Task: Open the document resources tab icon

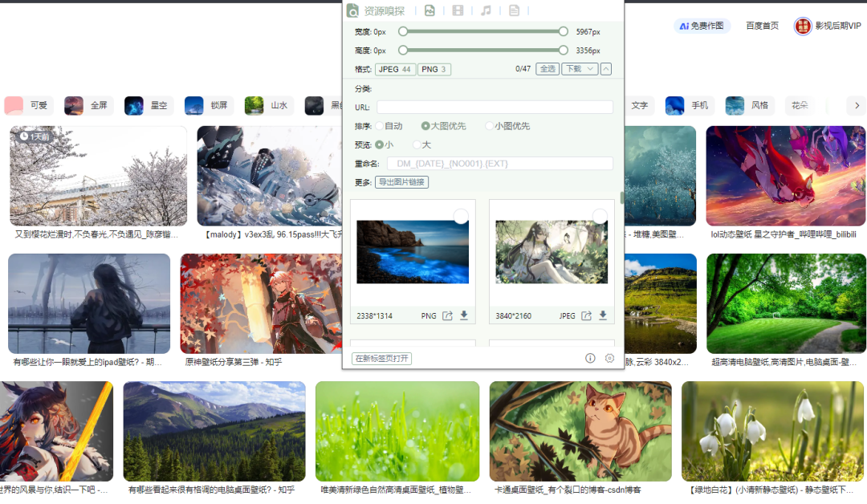Action: 514,10
